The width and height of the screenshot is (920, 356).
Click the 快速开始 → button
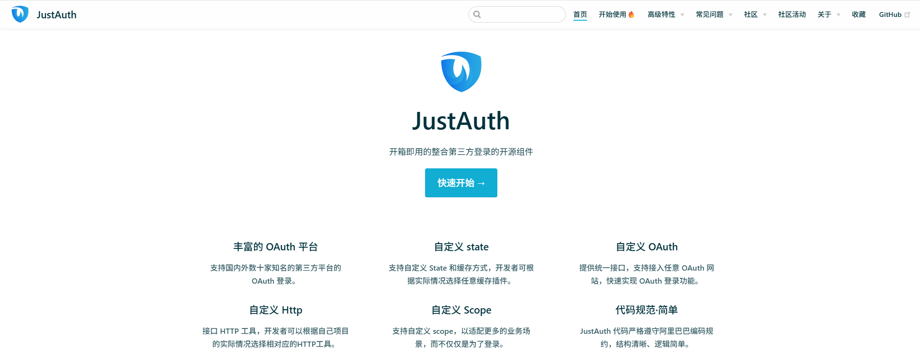[461, 183]
